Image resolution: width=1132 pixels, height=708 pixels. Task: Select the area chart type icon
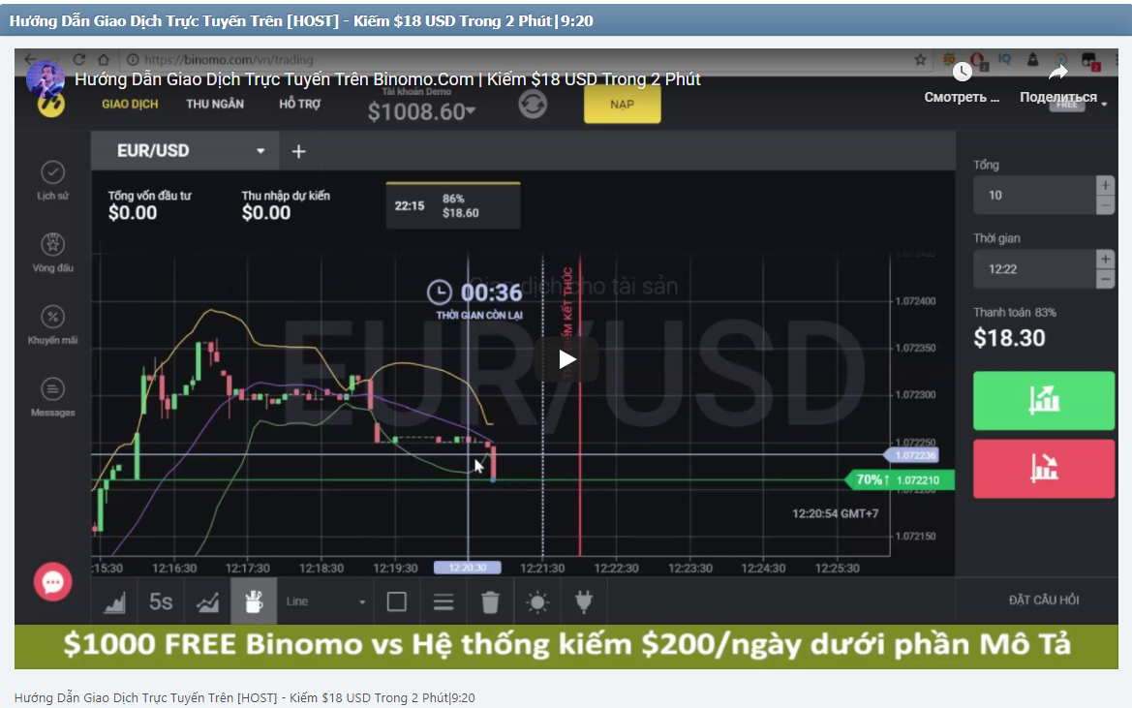tap(115, 601)
